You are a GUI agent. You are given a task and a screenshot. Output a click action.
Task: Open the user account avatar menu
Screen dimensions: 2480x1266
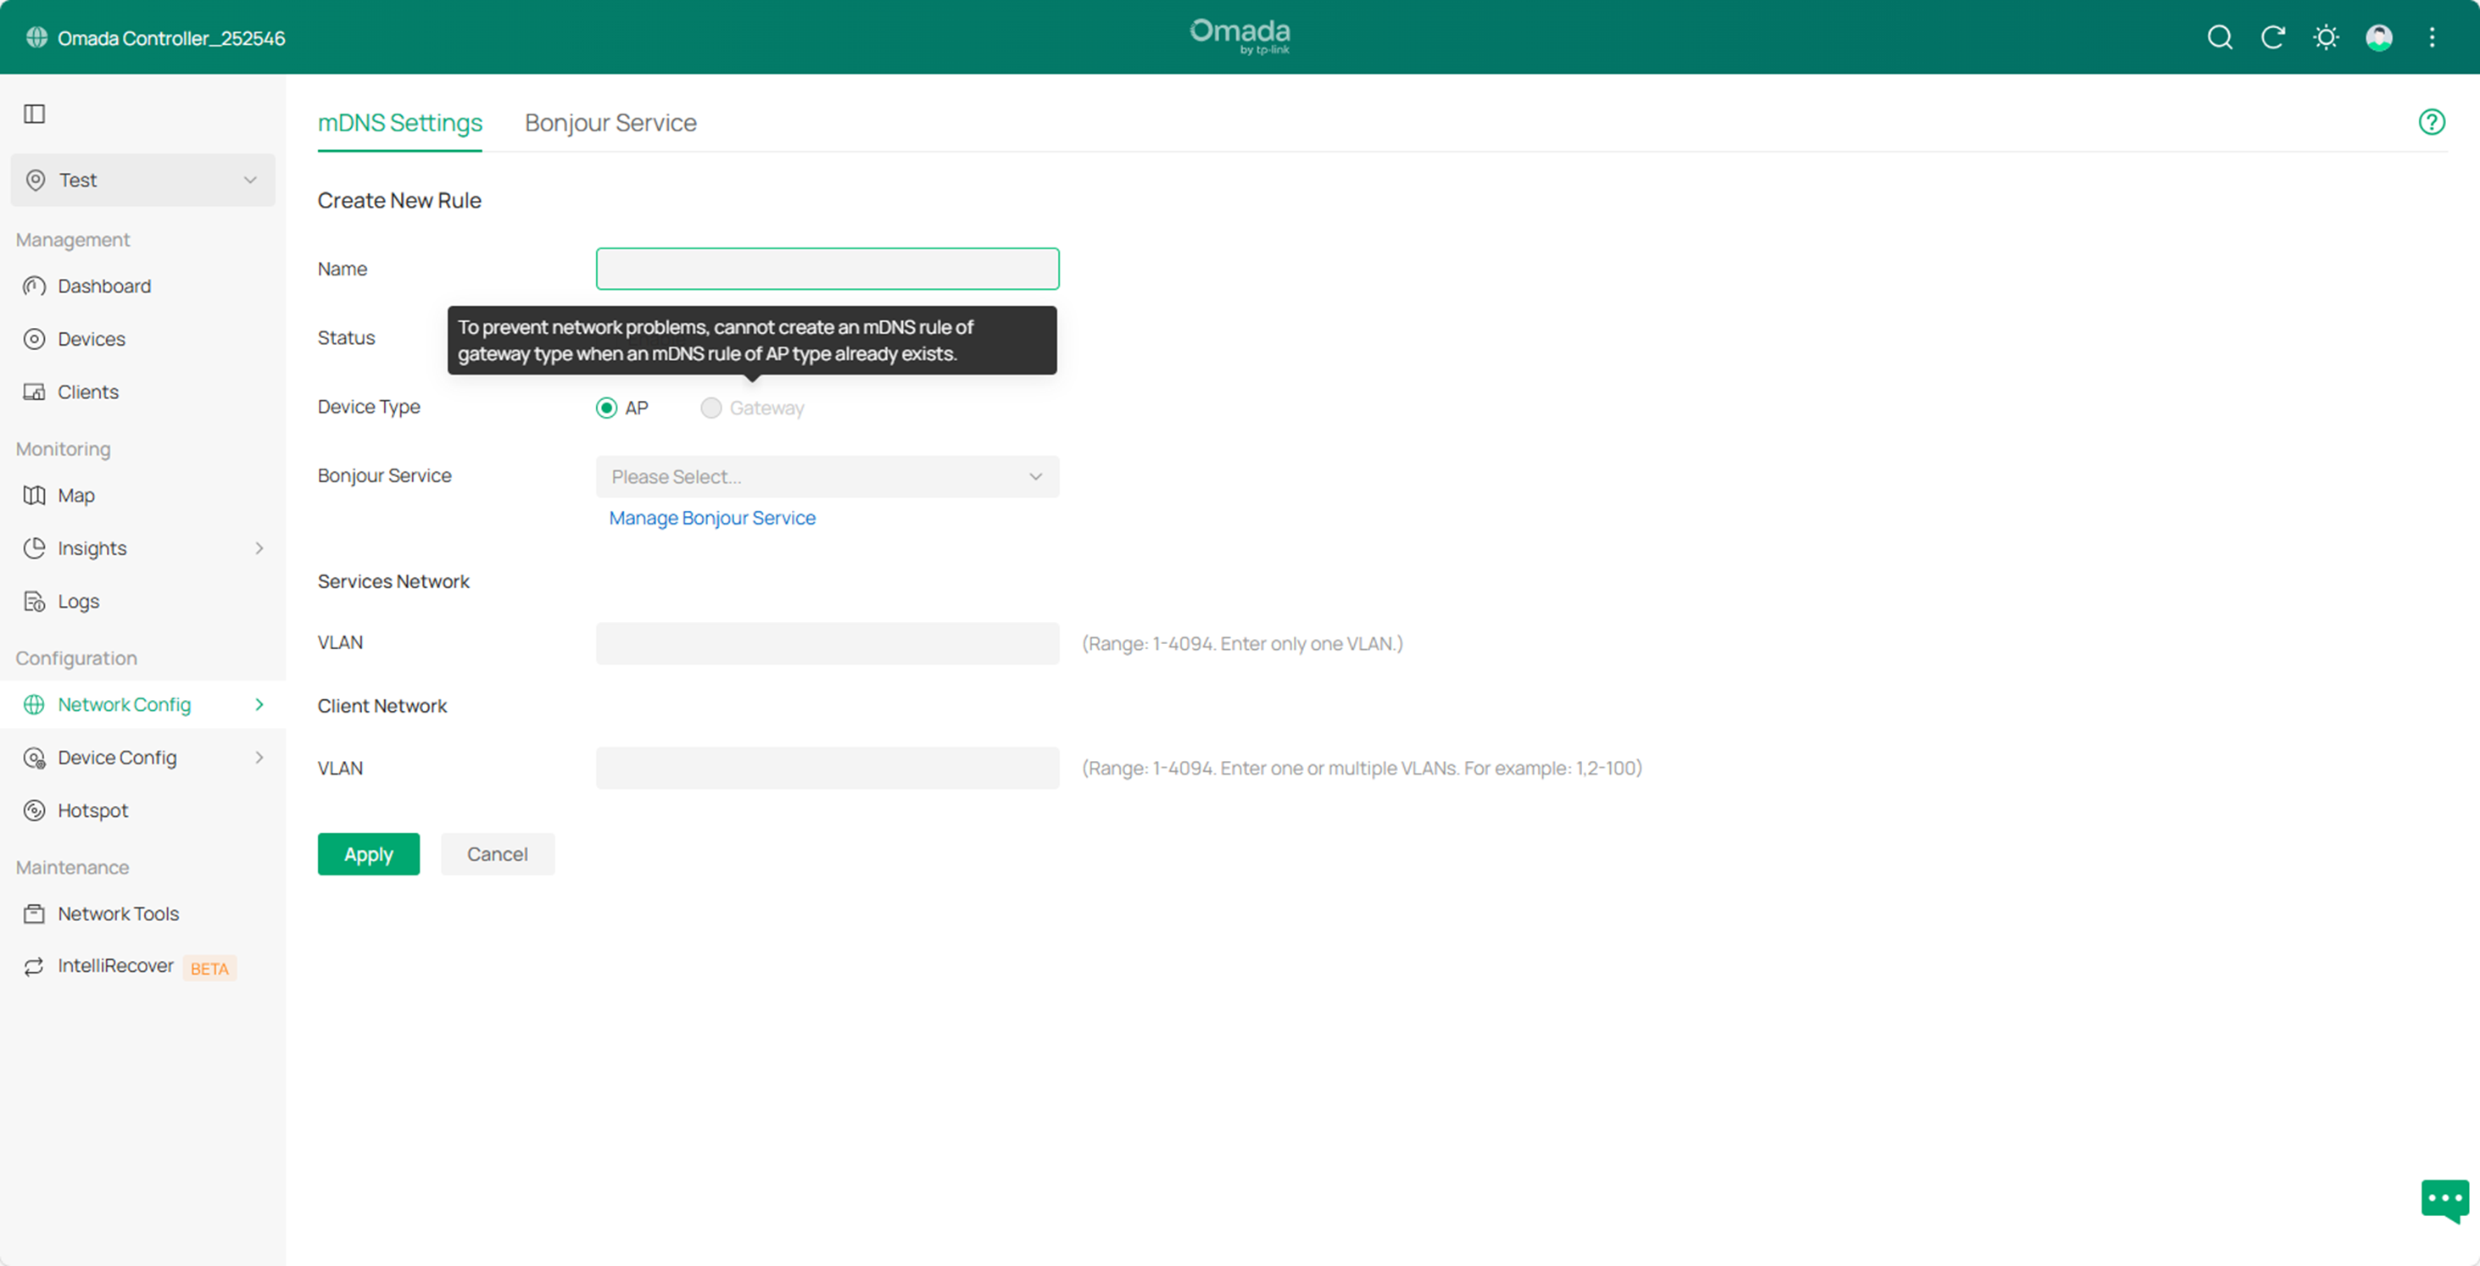point(2379,37)
